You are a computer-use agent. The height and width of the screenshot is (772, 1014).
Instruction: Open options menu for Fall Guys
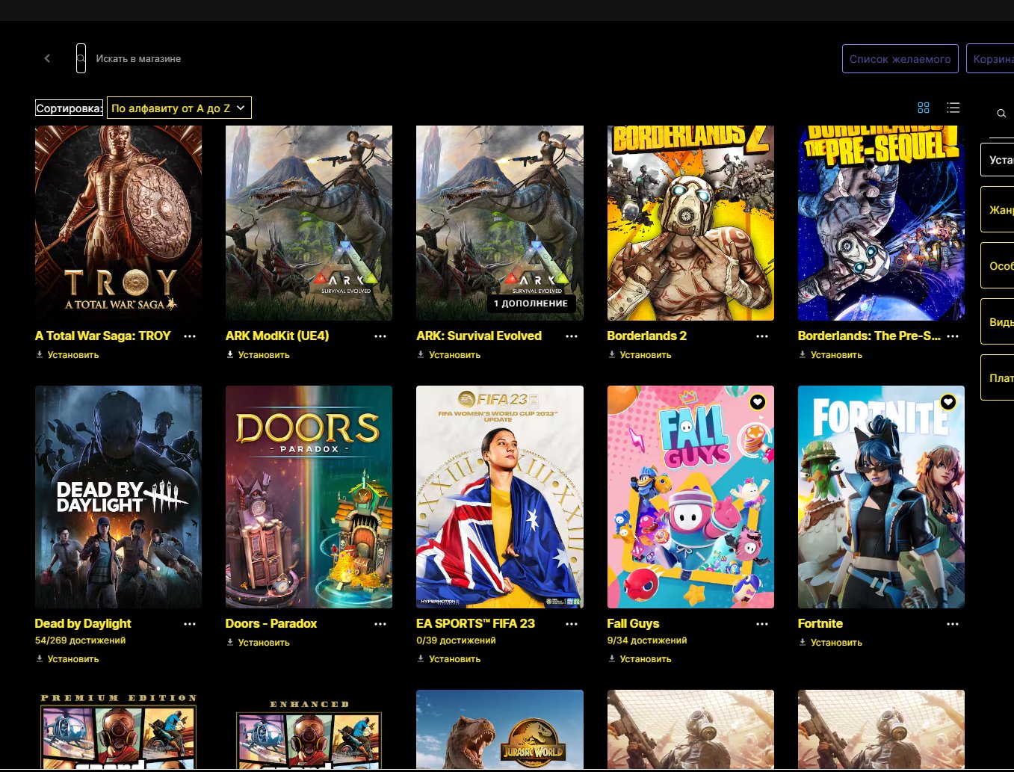pyautogui.click(x=762, y=624)
